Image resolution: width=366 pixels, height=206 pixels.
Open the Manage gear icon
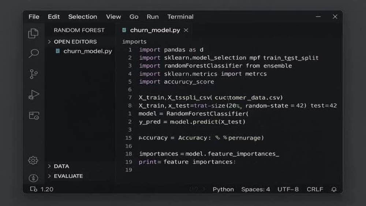click(33, 160)
